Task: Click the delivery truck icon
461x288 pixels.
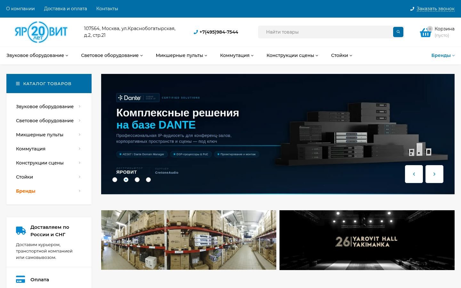Action: 21,230
